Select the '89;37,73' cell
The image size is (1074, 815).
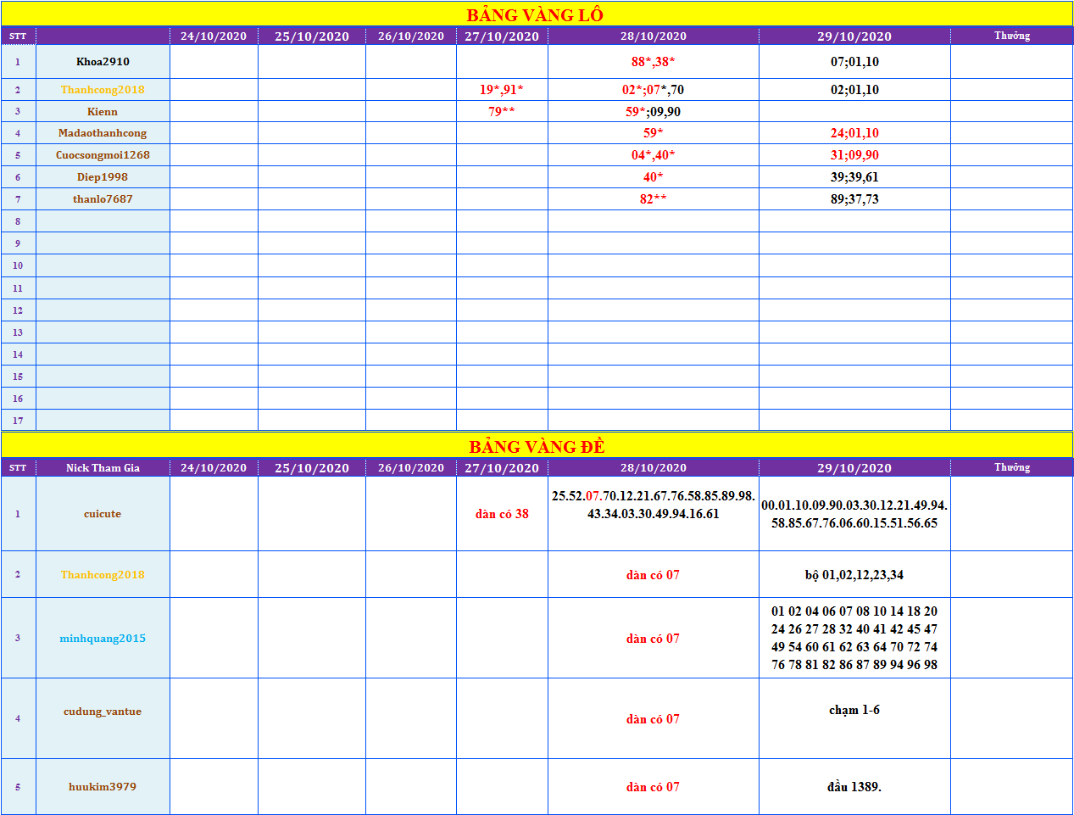click(854, 199)
